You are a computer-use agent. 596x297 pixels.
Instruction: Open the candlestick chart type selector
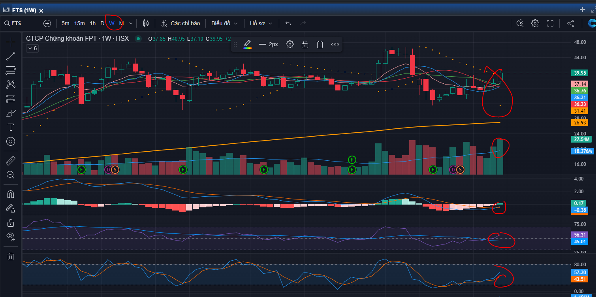coord(146,23)
